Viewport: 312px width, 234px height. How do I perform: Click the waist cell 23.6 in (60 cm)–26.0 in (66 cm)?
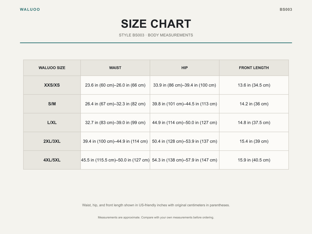coord(115,85)
